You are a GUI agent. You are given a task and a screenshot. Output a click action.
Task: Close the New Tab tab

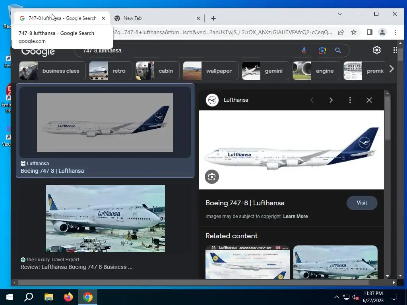coord(198,18)
